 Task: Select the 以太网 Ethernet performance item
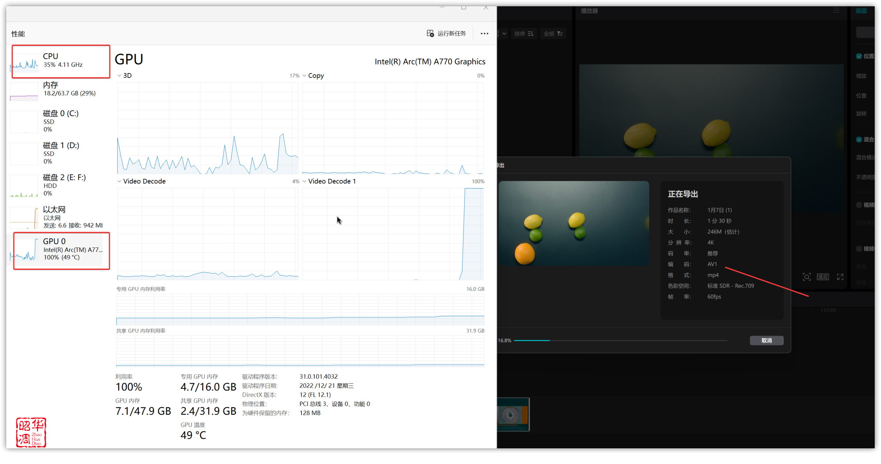59,217
